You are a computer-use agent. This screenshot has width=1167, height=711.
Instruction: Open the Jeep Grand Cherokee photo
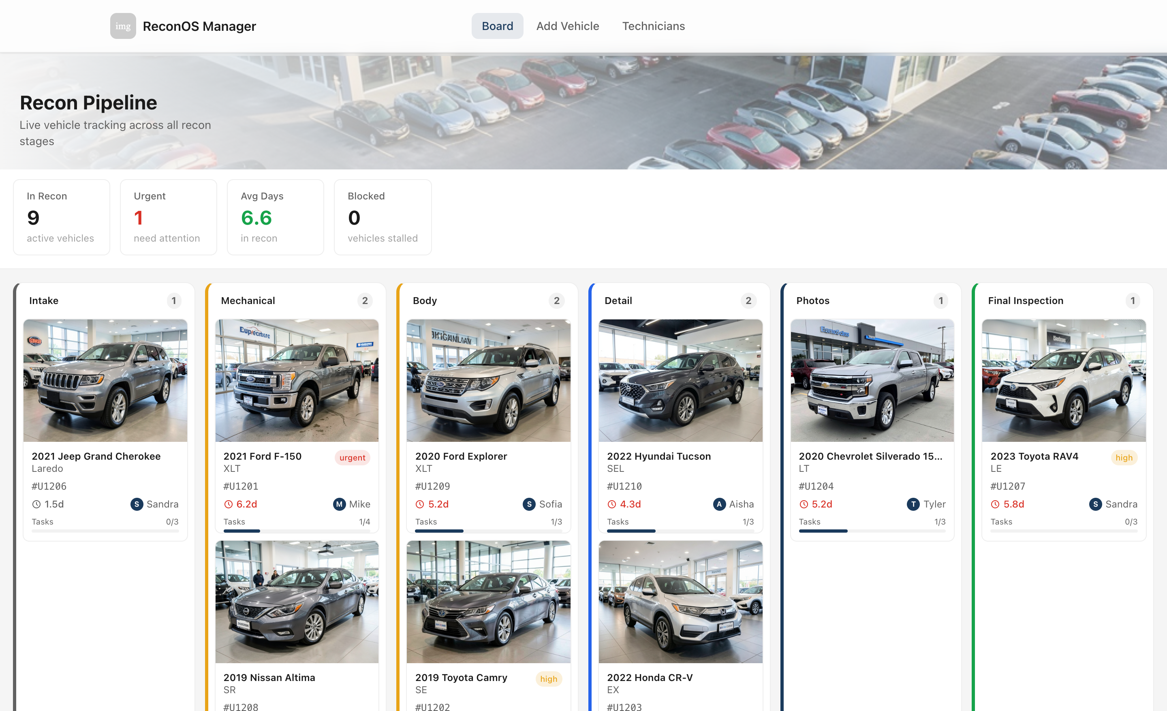pos(105,380)
